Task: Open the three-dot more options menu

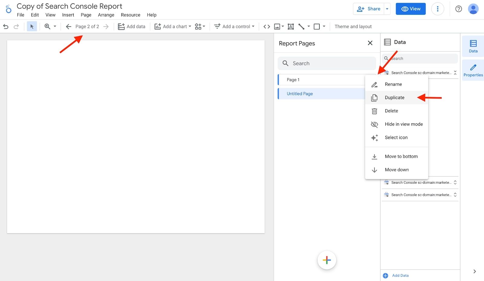Action: tap(437, 9)
